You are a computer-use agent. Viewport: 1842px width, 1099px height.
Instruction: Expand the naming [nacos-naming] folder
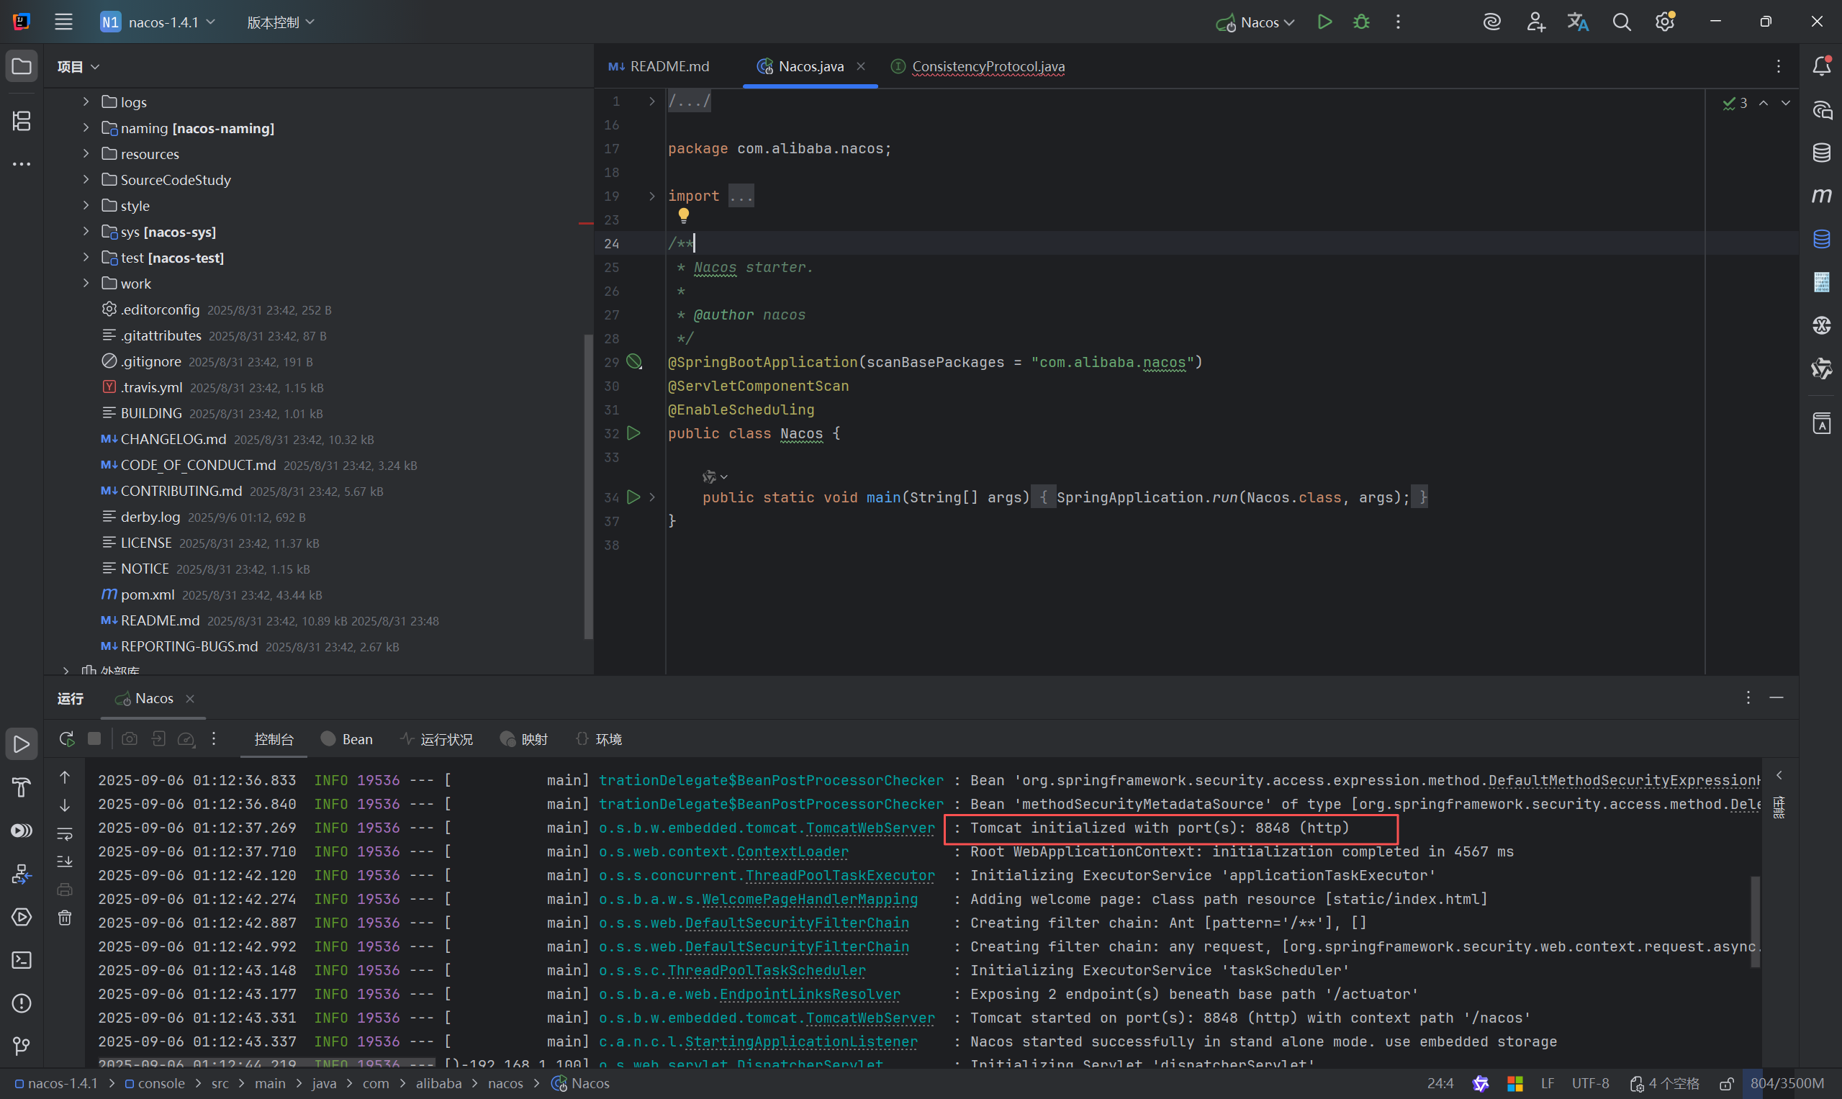tap(86, 128)
